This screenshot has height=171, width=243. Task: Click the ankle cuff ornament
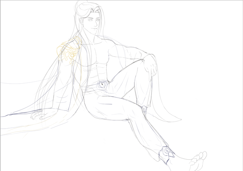point(167,152)
